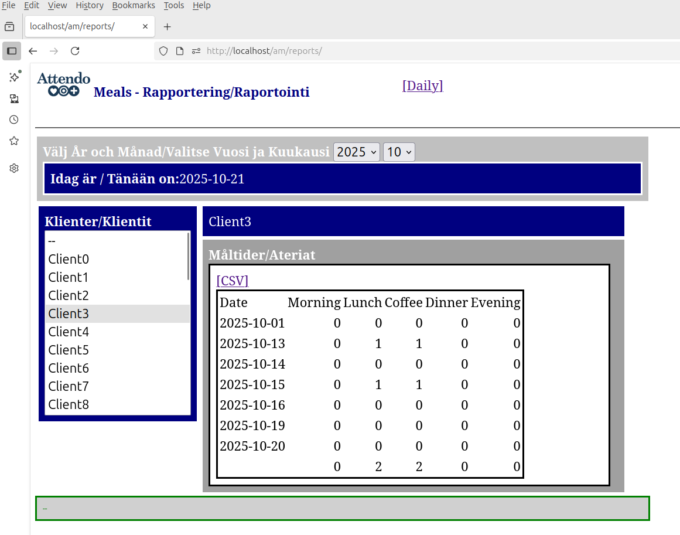Viewport: 680px width, 535px height.
Task: Show the site tracking protection shield
Action: [x=163, y=51]
